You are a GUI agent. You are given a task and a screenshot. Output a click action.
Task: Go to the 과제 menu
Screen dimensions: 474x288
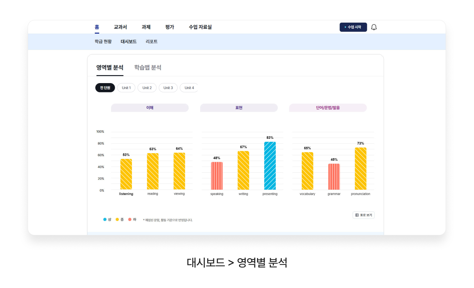146,27
